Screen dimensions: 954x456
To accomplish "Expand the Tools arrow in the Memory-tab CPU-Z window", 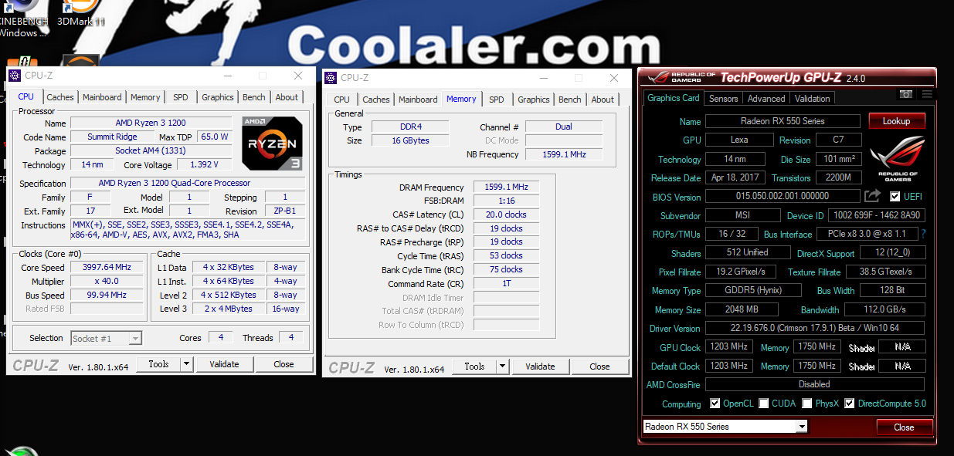I will pos(503,366).
